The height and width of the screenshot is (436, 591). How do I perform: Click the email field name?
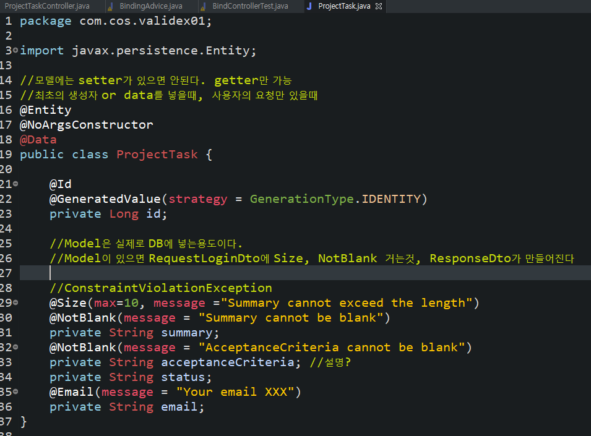click(x=179, y=407)
